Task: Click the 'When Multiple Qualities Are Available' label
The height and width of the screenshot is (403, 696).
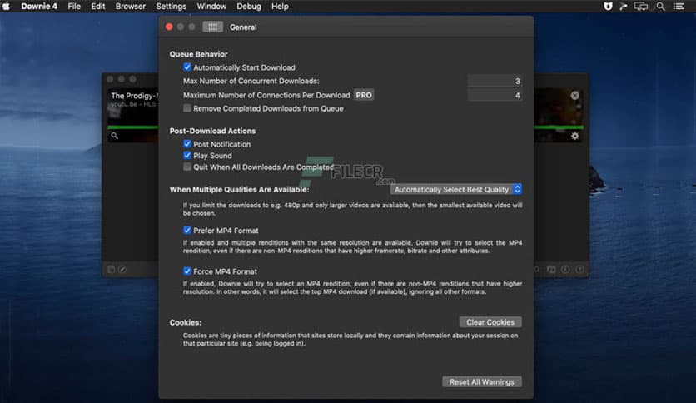Action: point(239,190)
